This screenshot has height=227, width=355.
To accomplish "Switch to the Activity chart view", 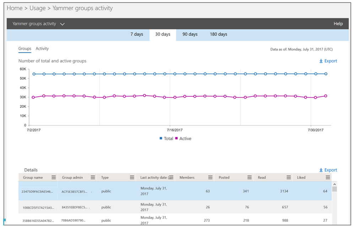I will click(42, 48).
